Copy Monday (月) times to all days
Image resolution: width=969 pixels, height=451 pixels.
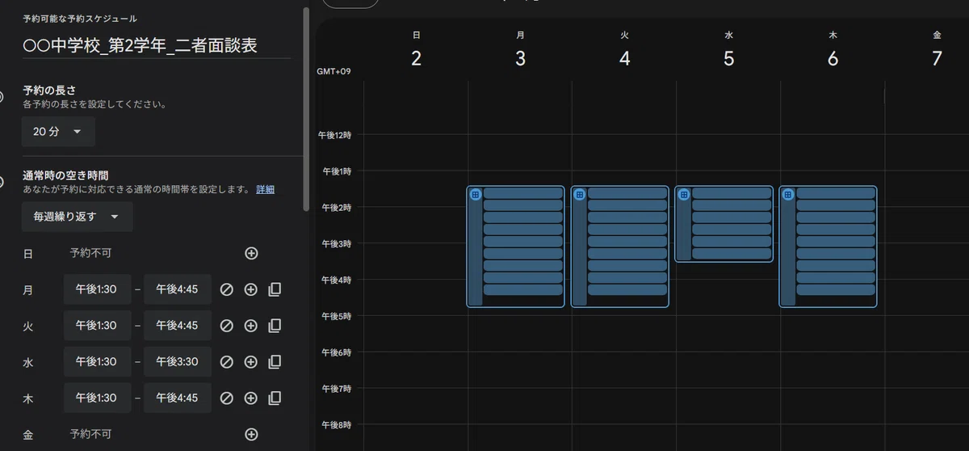[275, 289]
